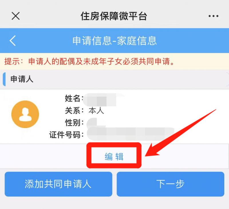This screenshot has width=229, height=209.
Task: Click the blurred 证件号码 ID number
Action: pos(131,134)
